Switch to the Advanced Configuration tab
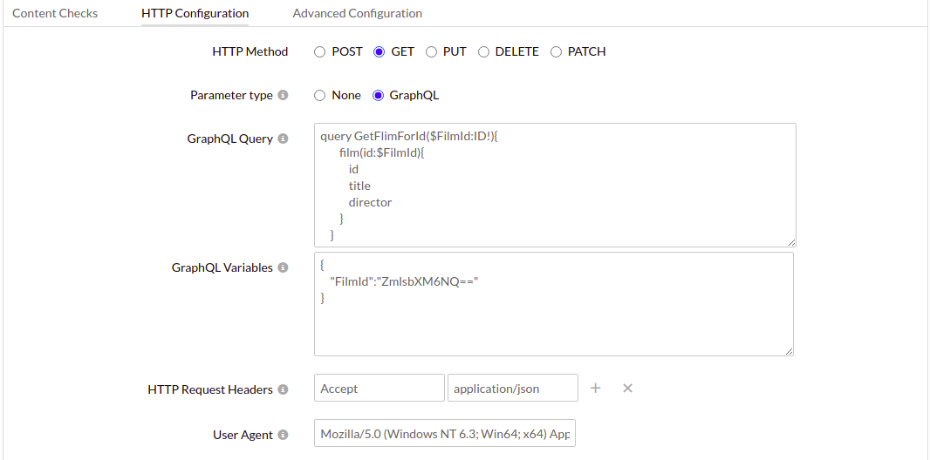 357,13
